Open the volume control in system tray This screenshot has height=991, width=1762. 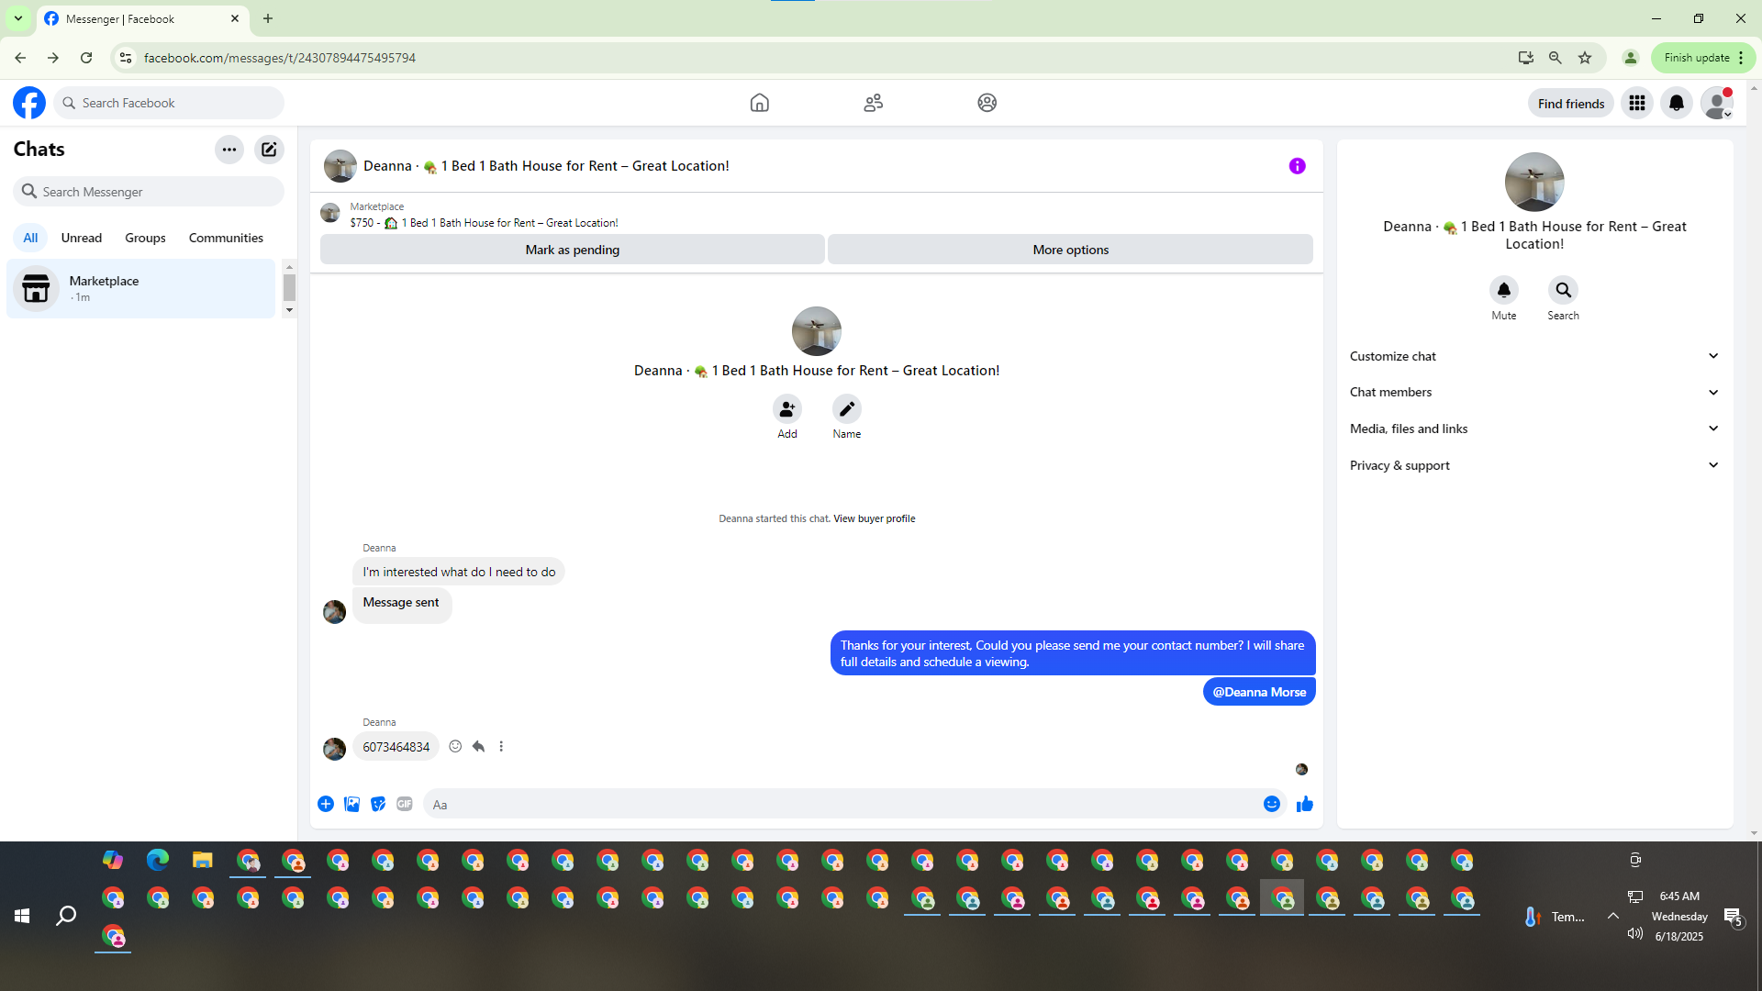(1634, 934)
